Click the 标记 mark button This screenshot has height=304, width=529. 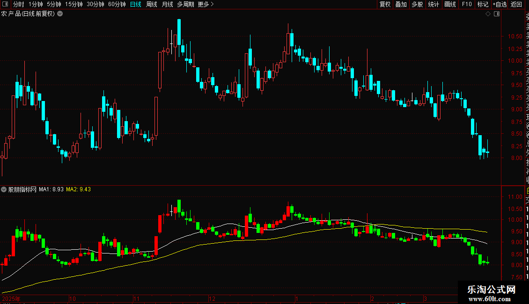pyautogui.click(x=483, y=4)
